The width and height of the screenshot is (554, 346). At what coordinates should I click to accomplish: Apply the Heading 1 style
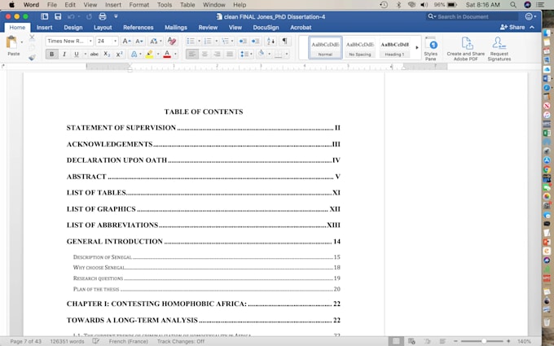394,47
